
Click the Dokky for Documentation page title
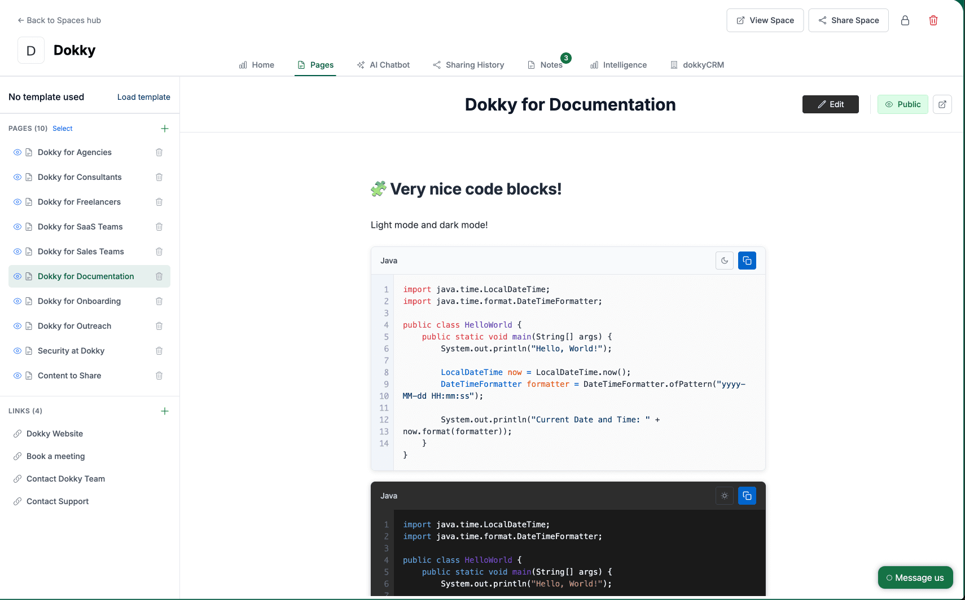coord(570,104)
